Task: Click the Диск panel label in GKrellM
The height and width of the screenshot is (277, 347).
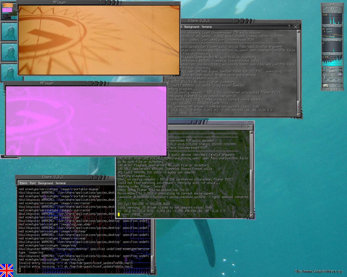Action: 332,54
